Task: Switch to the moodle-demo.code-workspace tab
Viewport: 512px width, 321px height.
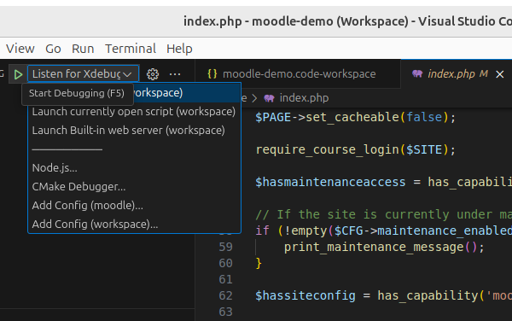Action: [x=298, y=74]
